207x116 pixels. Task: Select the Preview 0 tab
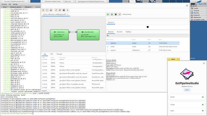[x=111, y=22]
